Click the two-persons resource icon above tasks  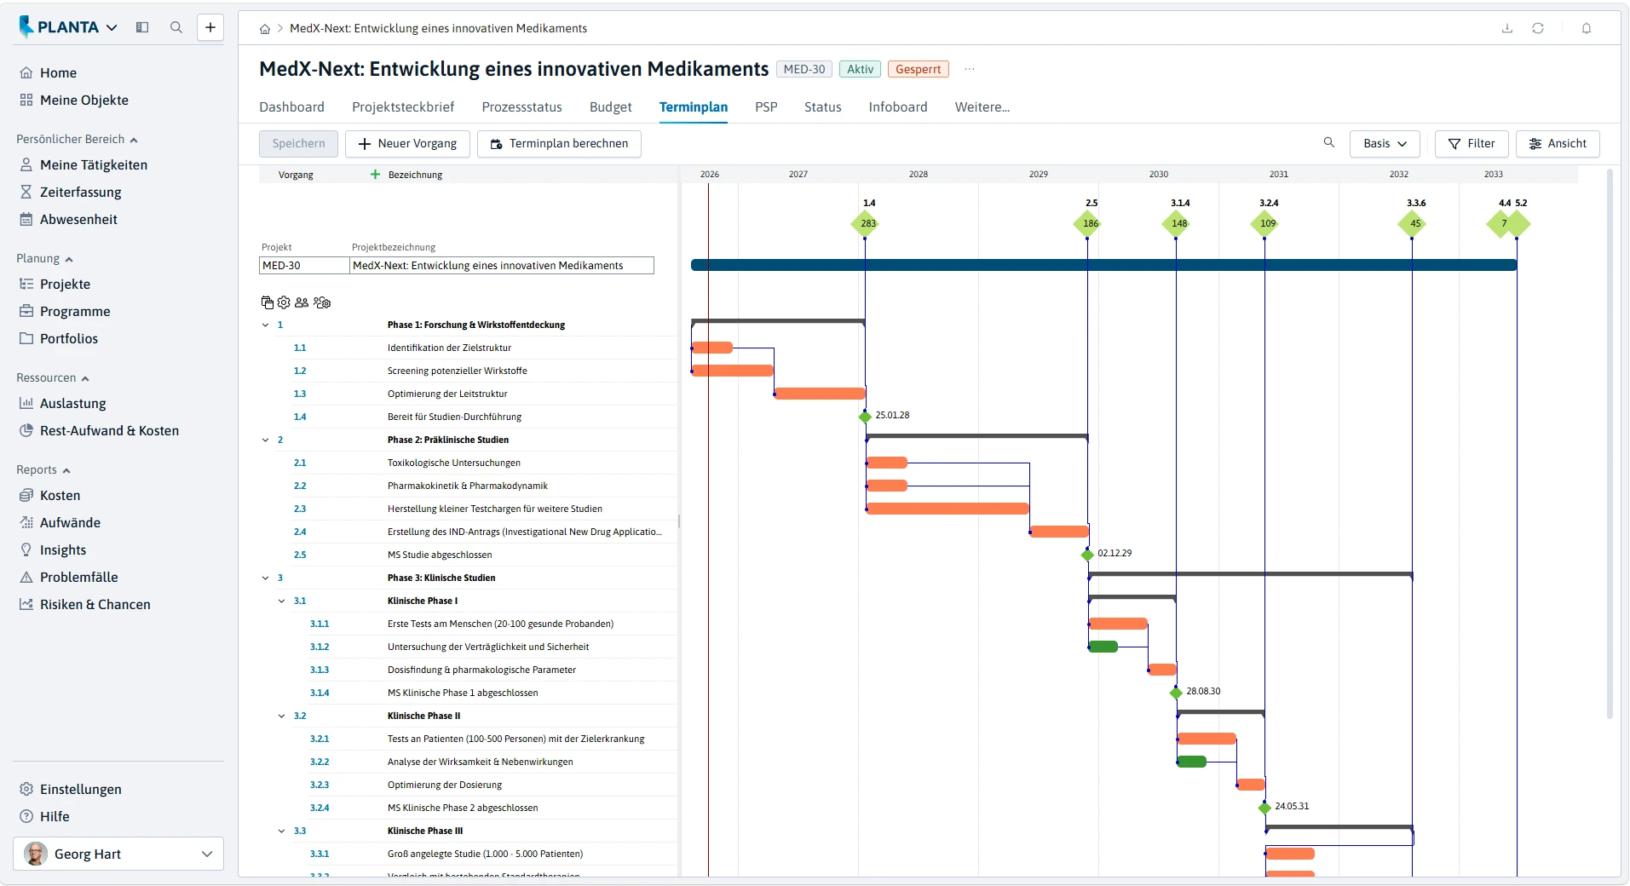pyautogui.click(x=302, y=302)
